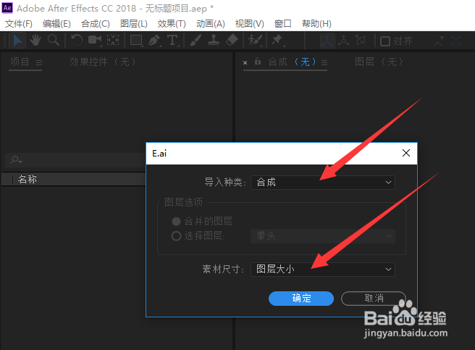Open the 合成(C) menu
Screen dimensions: 475x350
click(x=96, y=24)
